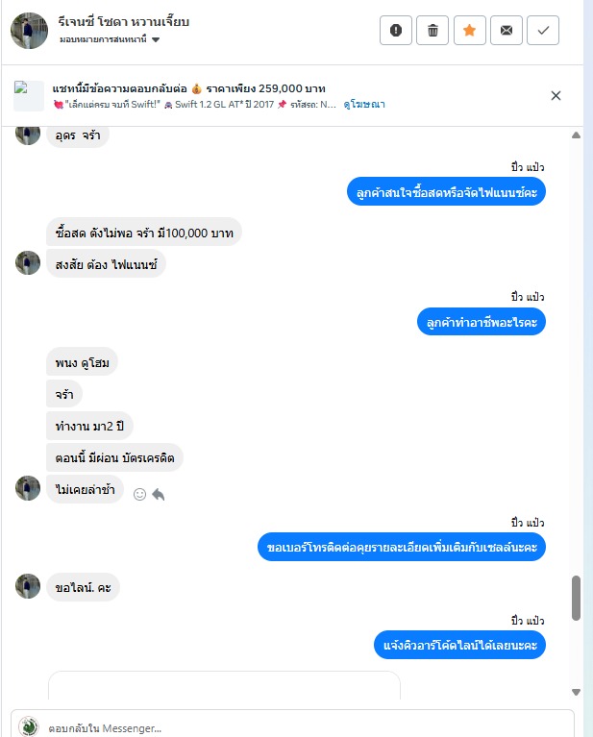The height and width of the screenshot is (737, 593).
Task: Delete conversation using trash icon
Action: (432, 31)
